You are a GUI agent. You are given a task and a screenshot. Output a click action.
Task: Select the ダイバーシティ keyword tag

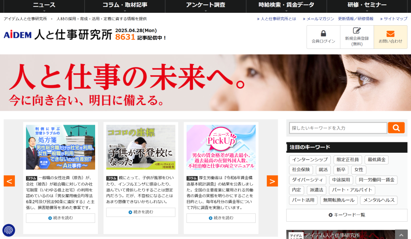click(x=307, y=180)
